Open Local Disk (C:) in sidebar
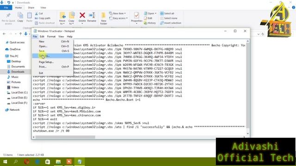 [18, 93]
